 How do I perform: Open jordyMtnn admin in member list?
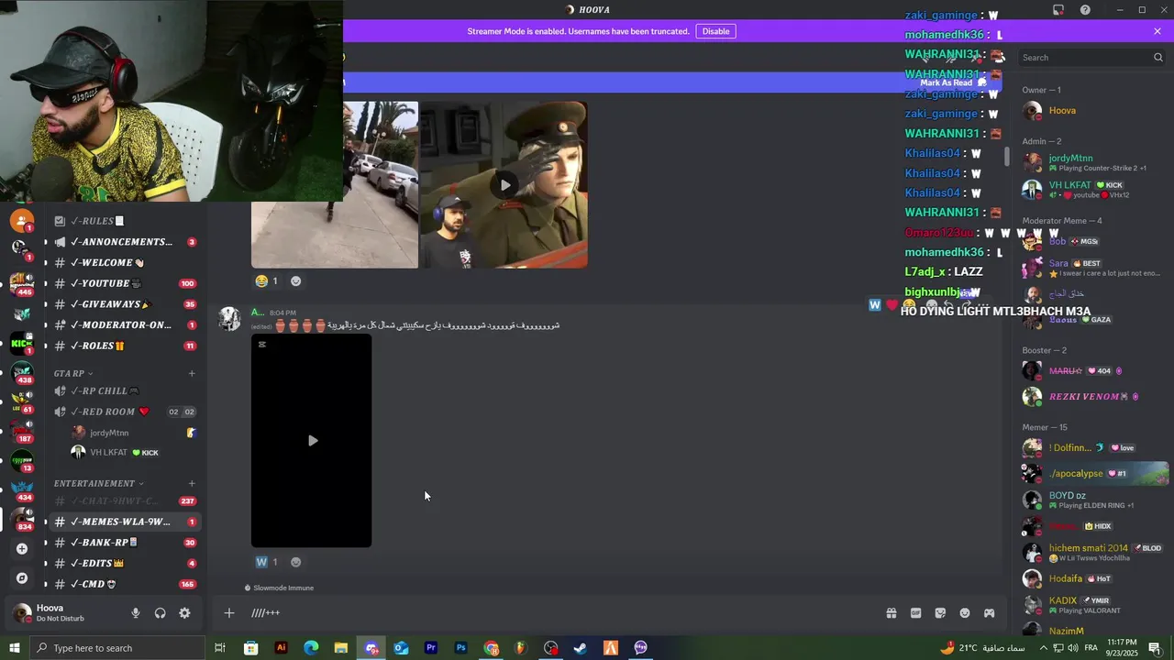click(x=1093, y=162)
